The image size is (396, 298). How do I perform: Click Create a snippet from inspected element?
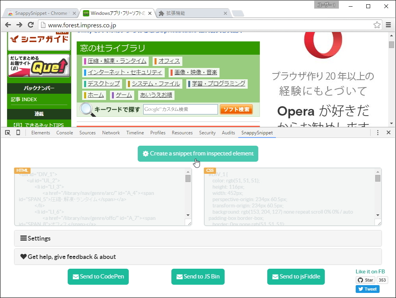(x=198, y=153)
